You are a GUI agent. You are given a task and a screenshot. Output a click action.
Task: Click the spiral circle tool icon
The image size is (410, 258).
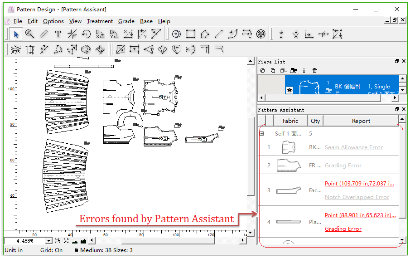click(x=260, y=34)
